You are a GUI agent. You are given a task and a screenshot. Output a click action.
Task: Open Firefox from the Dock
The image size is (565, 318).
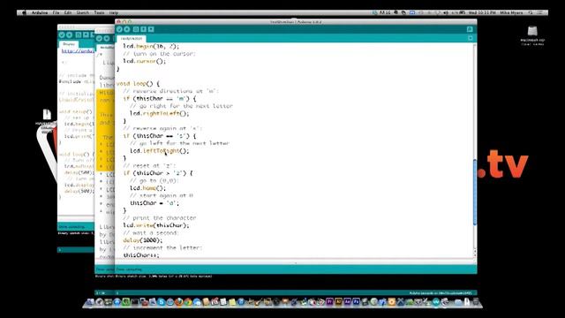(179, 302)
